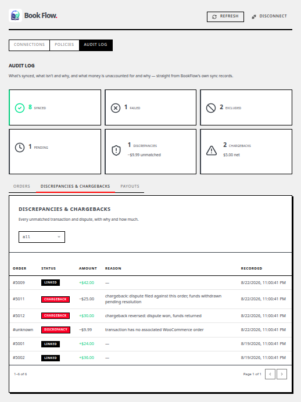
Task: Click '−$9.99 unmatched' in discrepancies card
Action: pyautogui.click(x=144, y=155)
